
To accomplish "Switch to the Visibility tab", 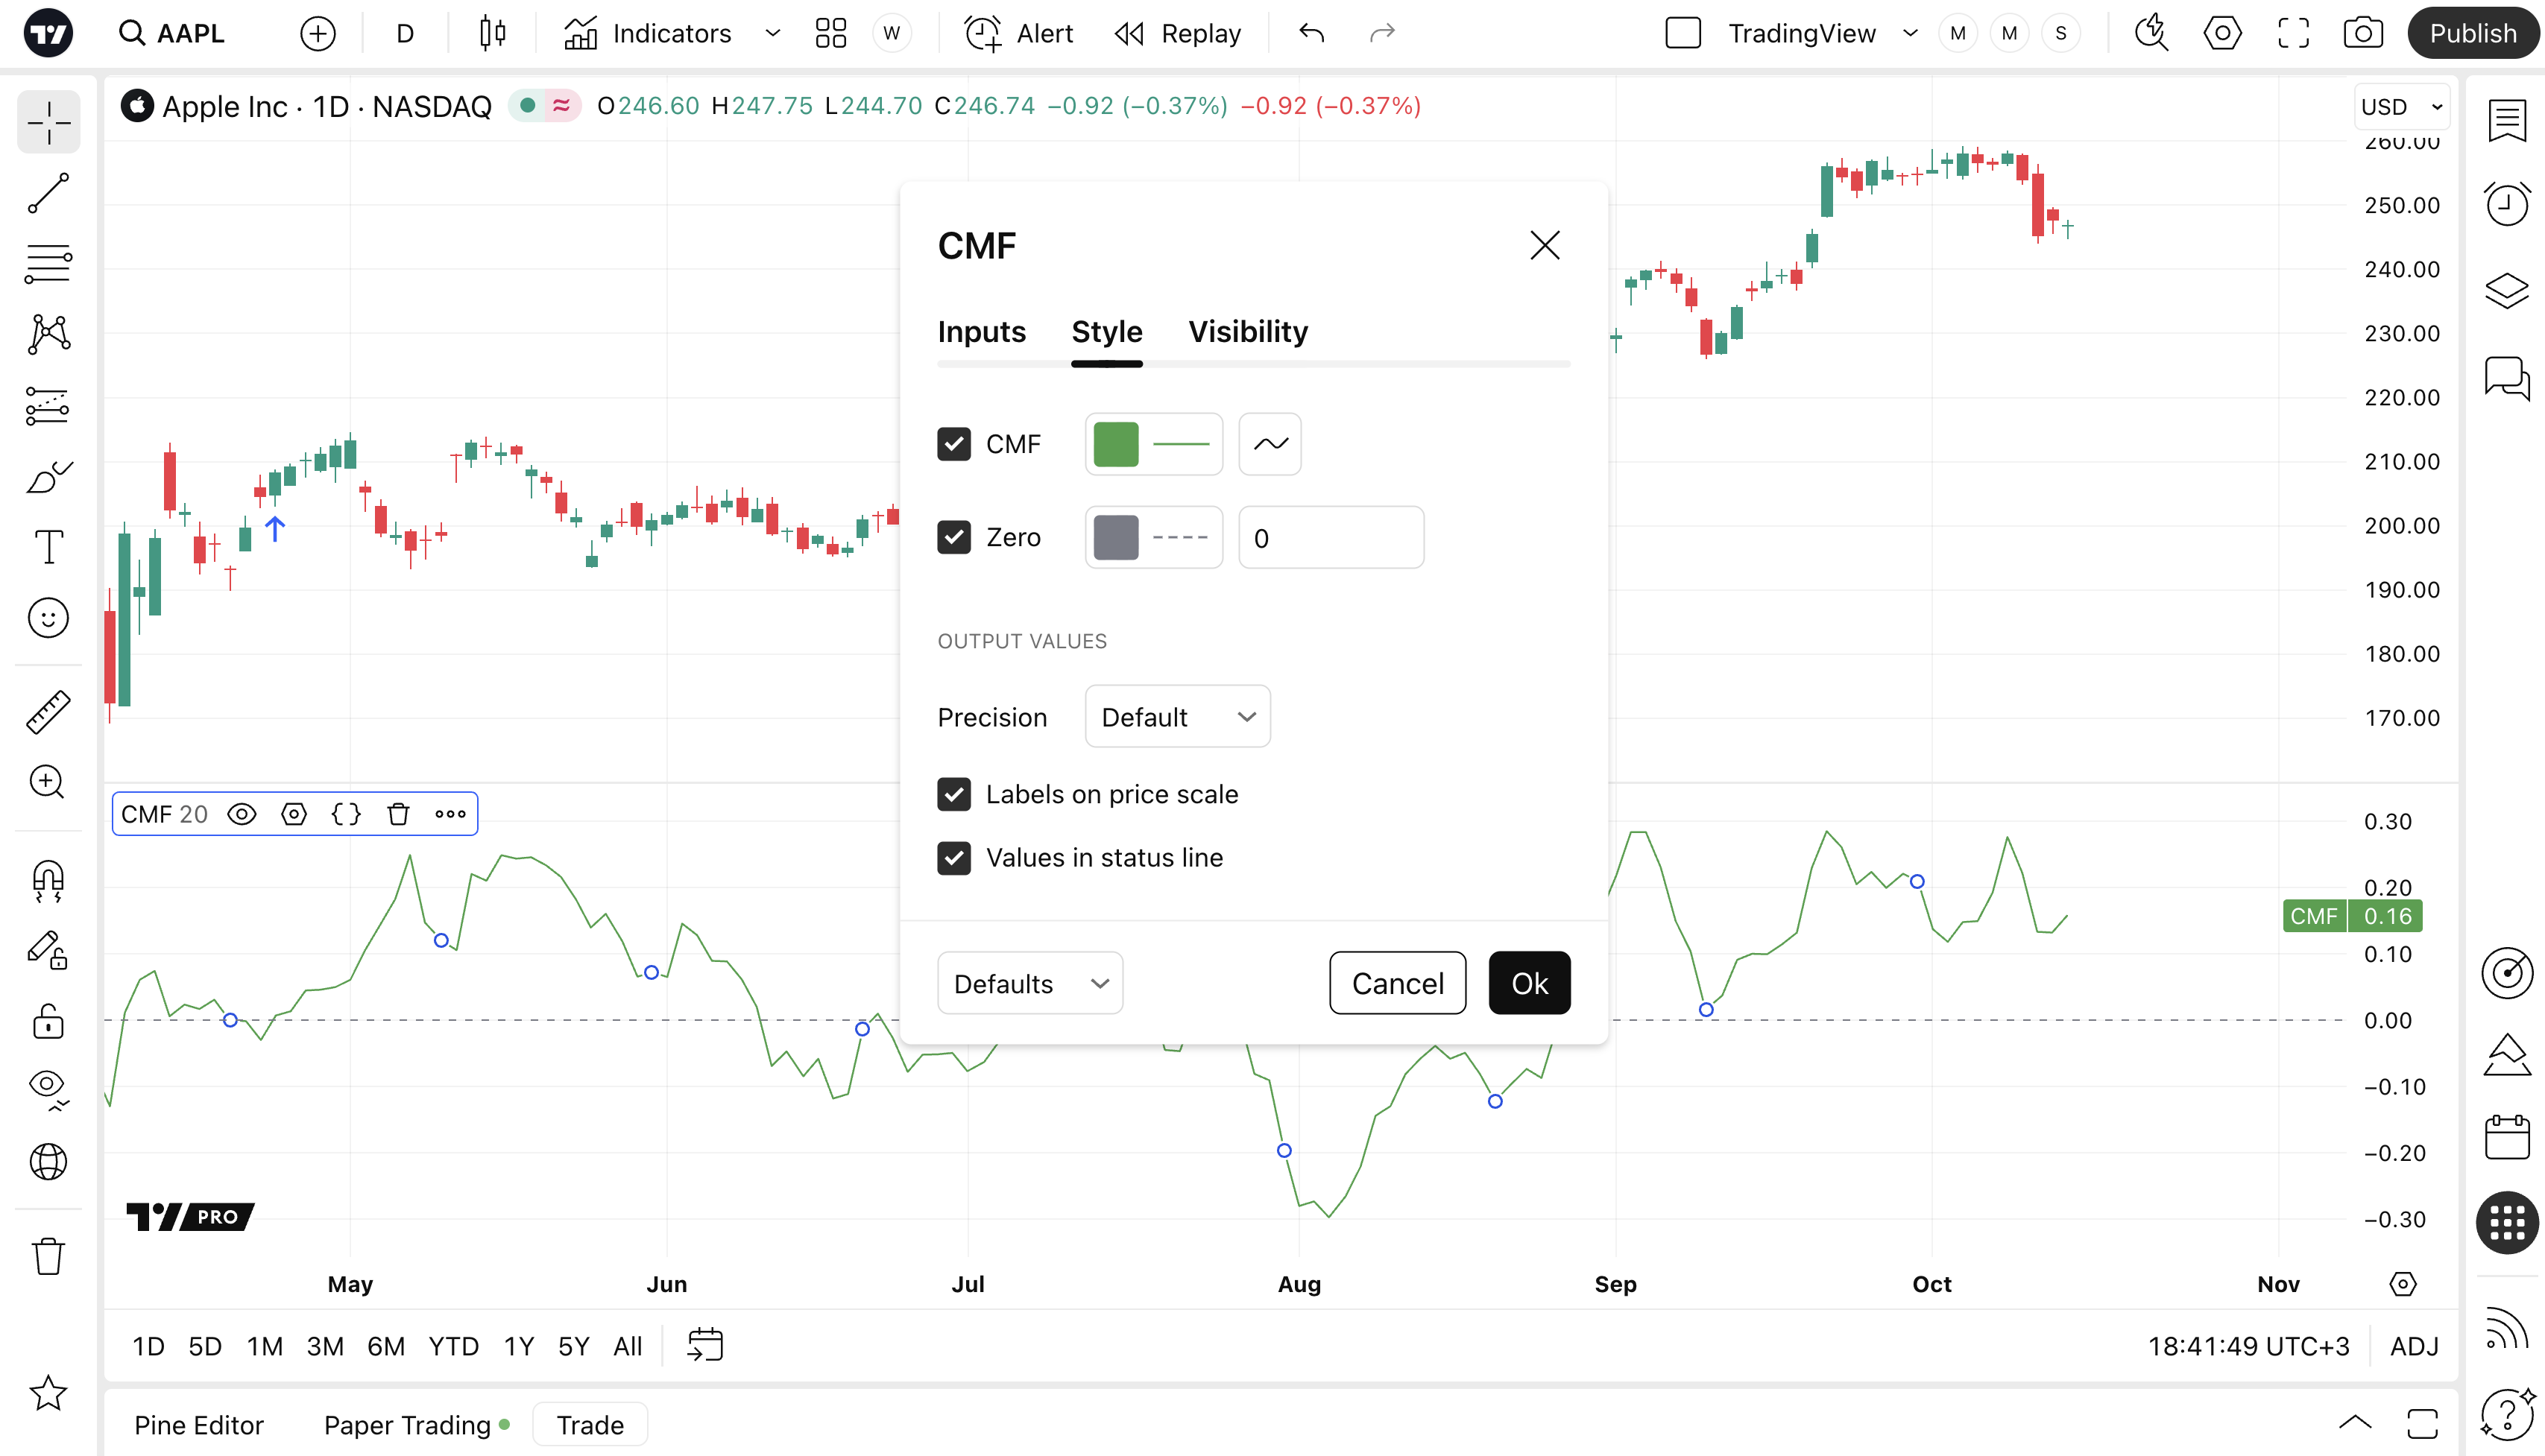I will (x=1247, y=331).
